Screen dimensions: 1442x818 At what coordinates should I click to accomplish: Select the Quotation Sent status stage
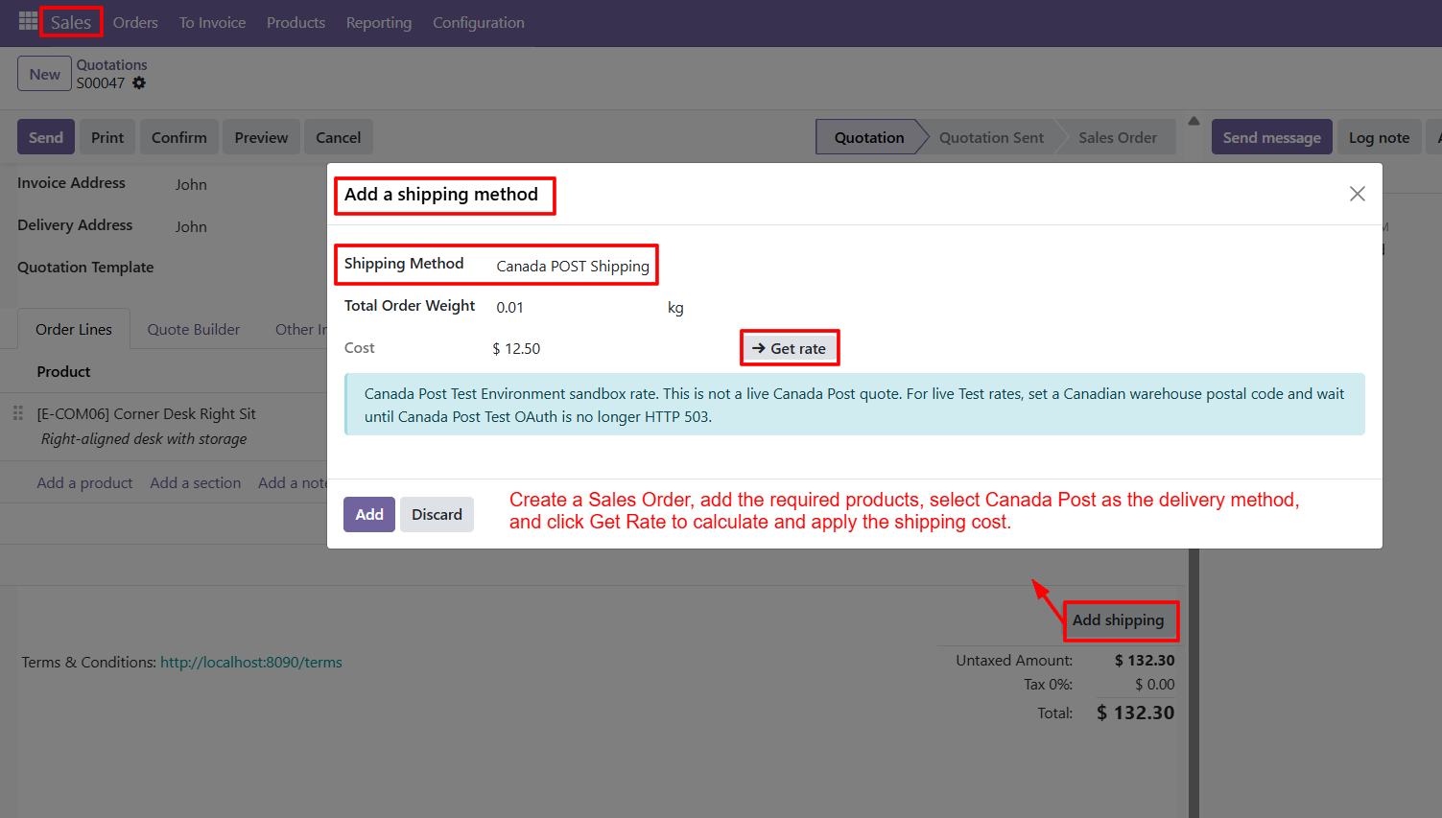(991, 137)
